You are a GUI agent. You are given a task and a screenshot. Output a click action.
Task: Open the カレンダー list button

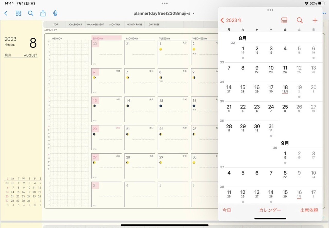pyautogui.click(x=270, y=210)
